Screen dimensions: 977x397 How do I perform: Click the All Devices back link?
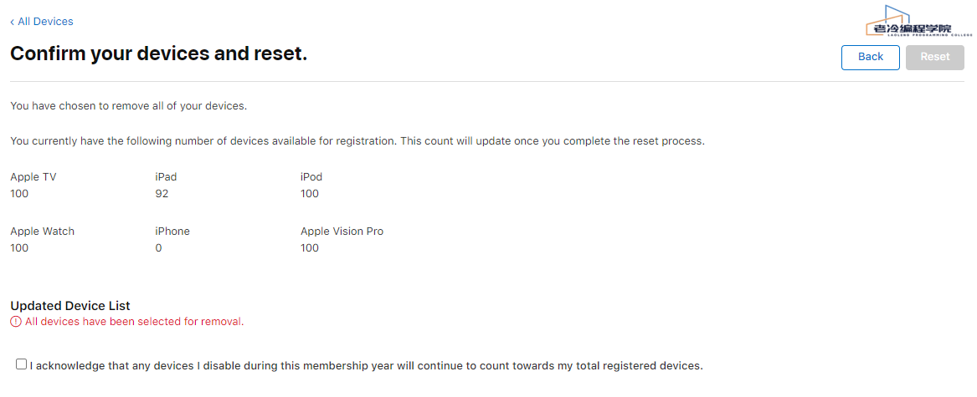[45, 21]
